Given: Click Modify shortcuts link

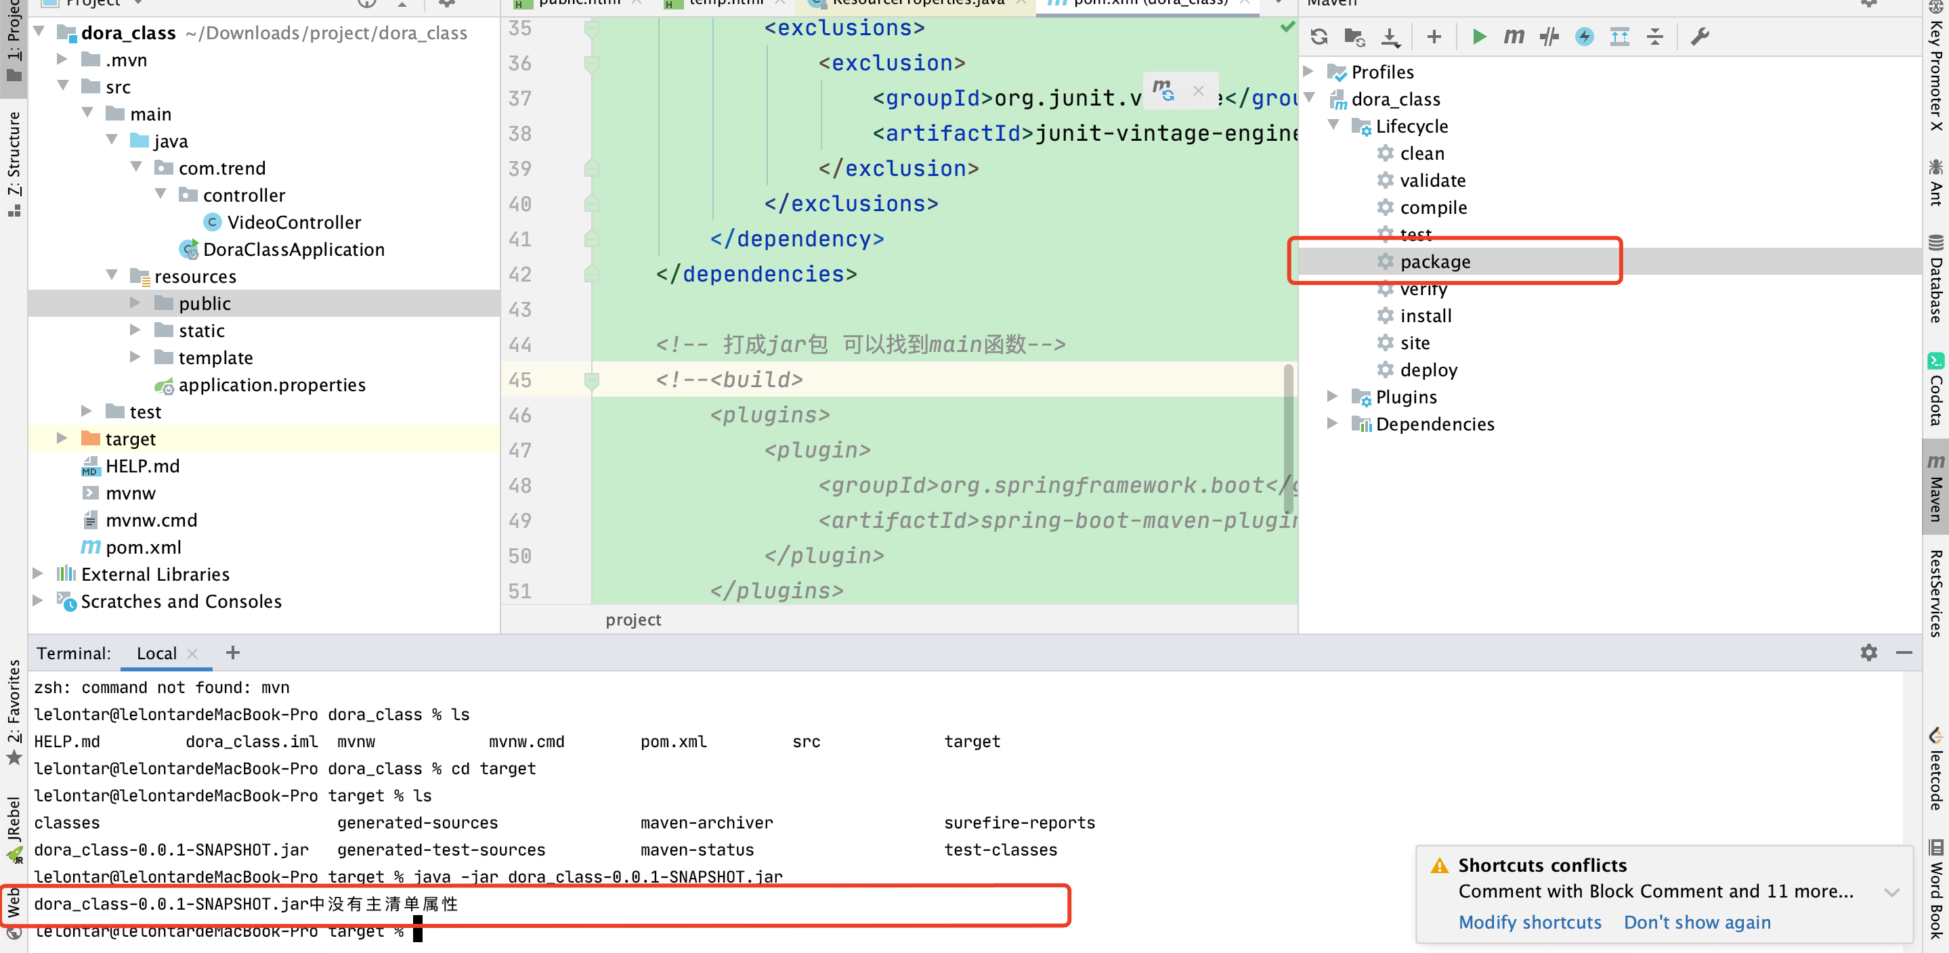Looking at the screenshot, I should tap(1529, 922).
